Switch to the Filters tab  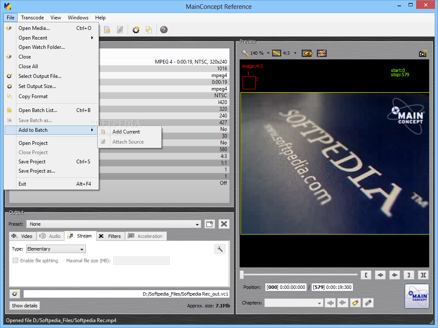(110, 236)
